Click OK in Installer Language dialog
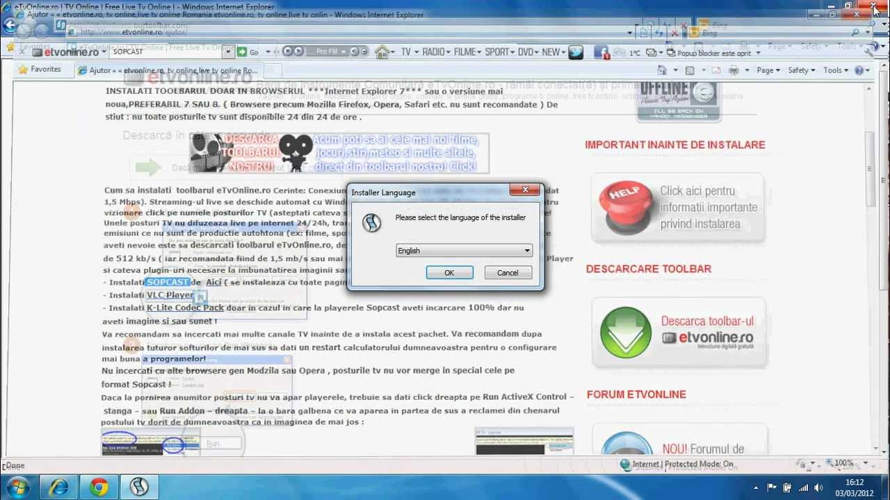Screen dimensions: 890x500 click(x=449, y=273)
